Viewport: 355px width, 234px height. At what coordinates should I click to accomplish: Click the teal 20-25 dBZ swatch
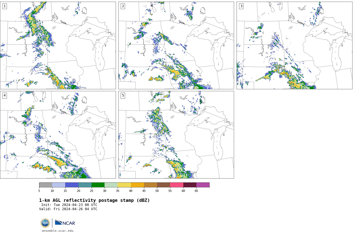pos(85,185)
